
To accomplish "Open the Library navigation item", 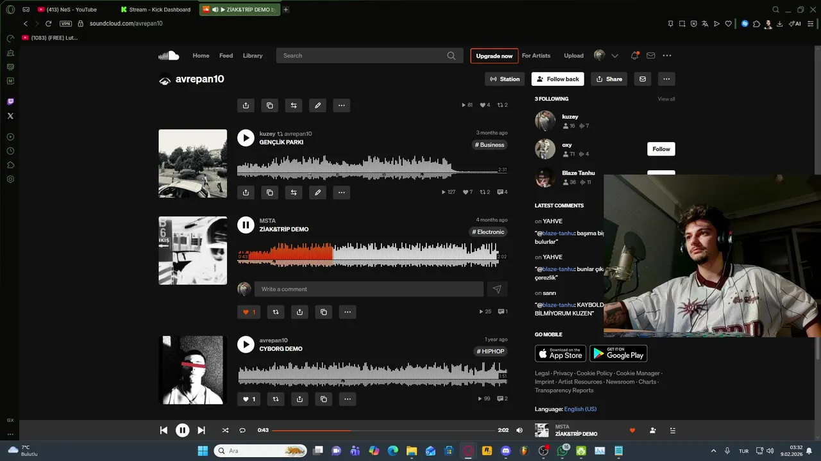I will pyautogui.click(x=253, y=56).
